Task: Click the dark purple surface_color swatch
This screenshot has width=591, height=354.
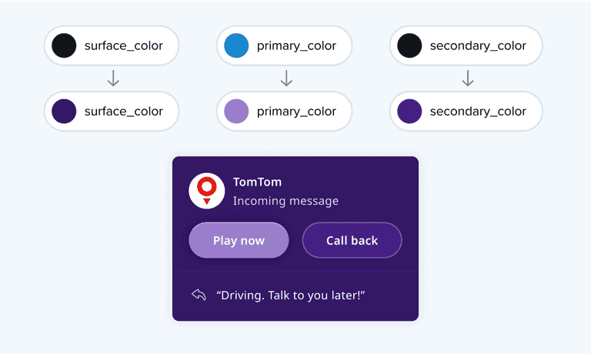Action: click(x=64, y=112)
